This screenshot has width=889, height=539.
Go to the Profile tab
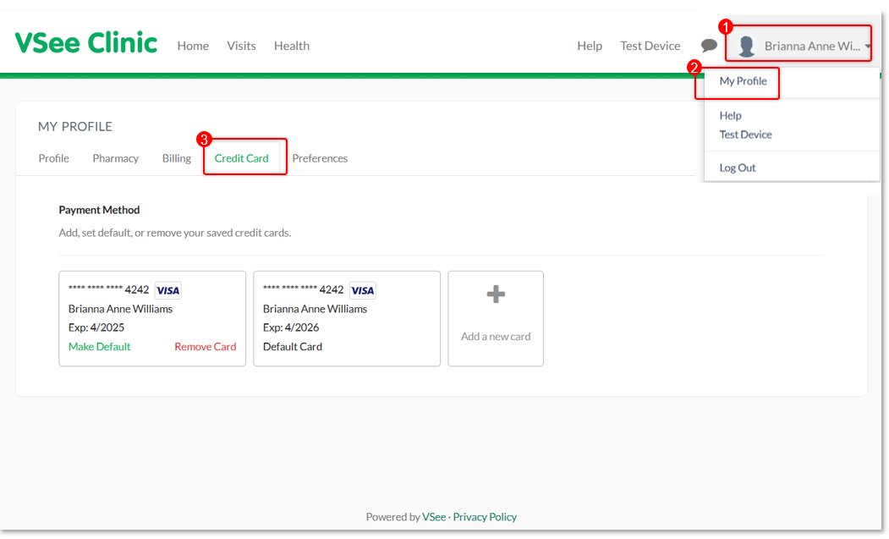pos(54,158)
